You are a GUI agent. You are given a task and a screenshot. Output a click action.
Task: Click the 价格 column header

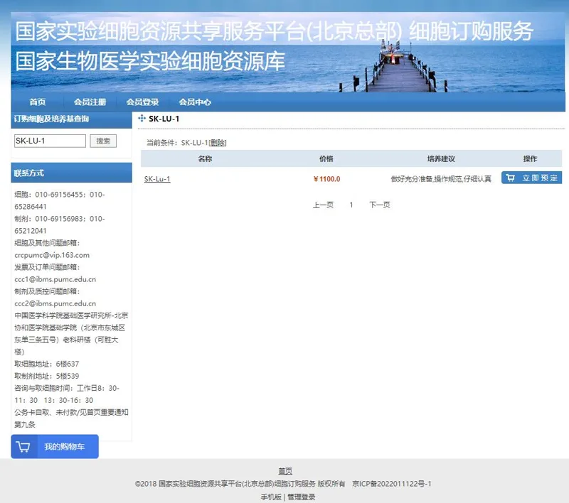[326, 158]
